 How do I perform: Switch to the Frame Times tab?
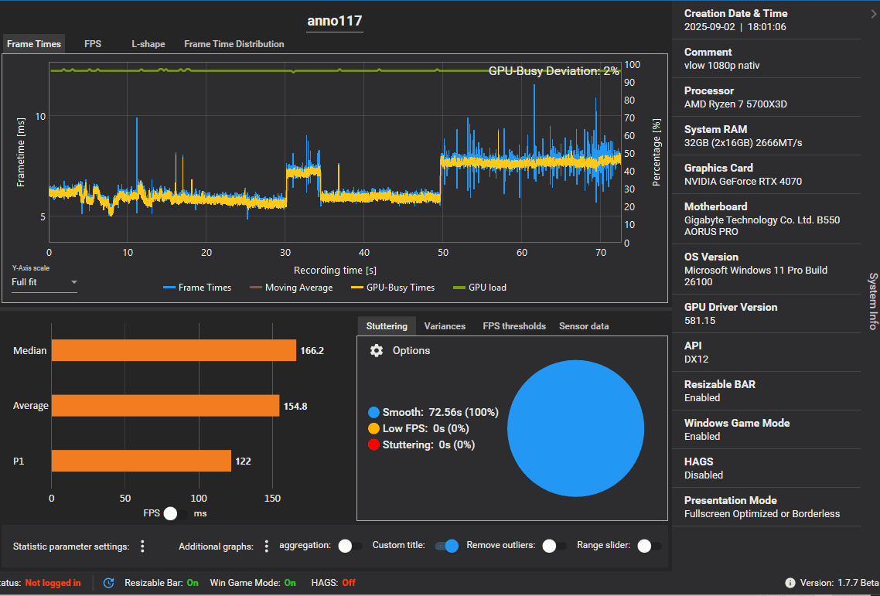34,44
